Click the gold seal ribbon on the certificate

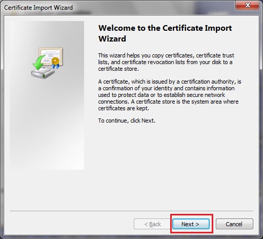tap(56, 63)
